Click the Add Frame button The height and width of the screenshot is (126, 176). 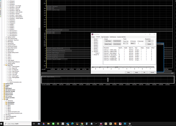(108, 41)
